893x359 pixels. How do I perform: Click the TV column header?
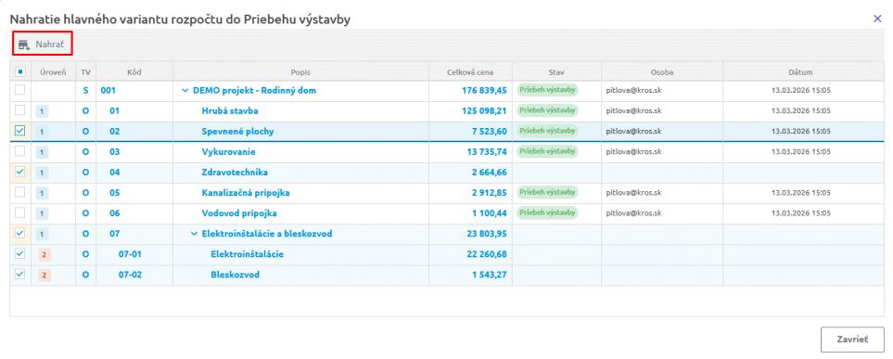[x=85, y=72]
